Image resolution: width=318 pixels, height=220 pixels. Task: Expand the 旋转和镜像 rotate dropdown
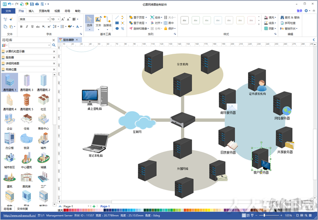pyautogui.click(x=148, y=28)
